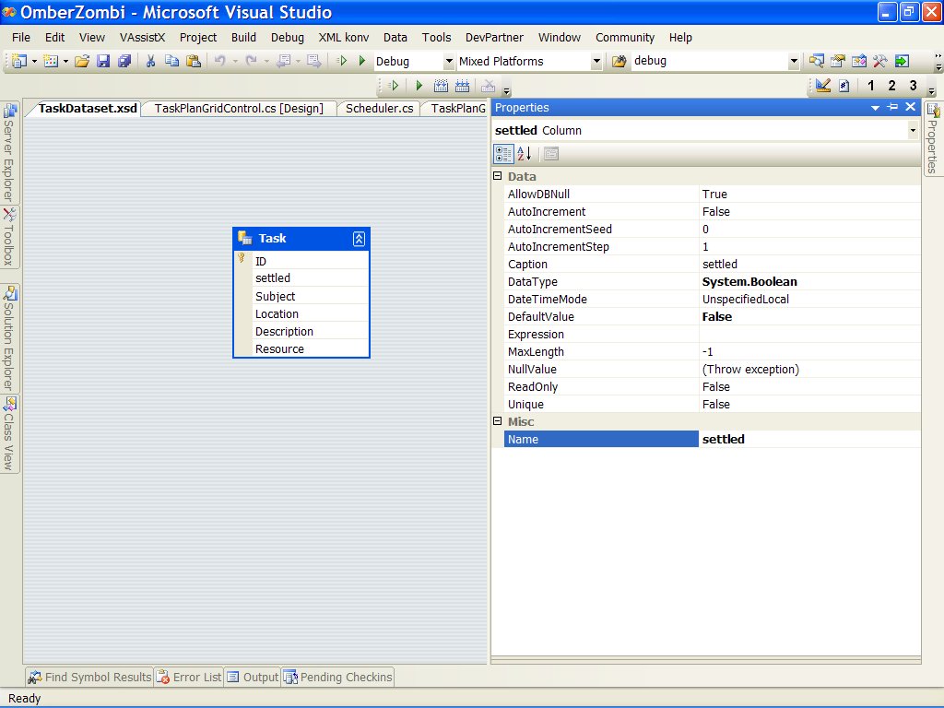Image resolution: width=944 pixels, height=708 pixels.
Task: Click the AllowDBNull property value True
Action: [x=809, y=194]
